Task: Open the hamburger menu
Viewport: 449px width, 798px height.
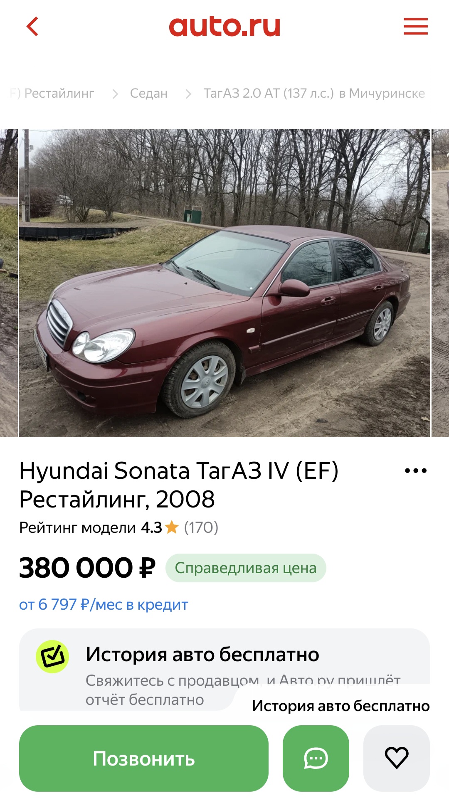Action: [x=416, y=26]
